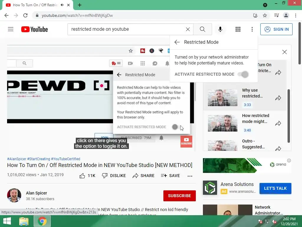Subscribe to Alan Spicer channel
302x227 pixels.
pos(180,196)
